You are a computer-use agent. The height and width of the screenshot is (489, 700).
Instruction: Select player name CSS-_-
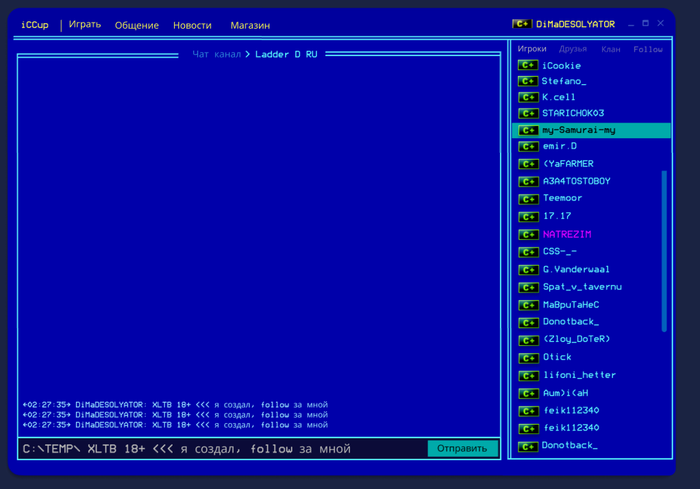(x=560, y=251)
